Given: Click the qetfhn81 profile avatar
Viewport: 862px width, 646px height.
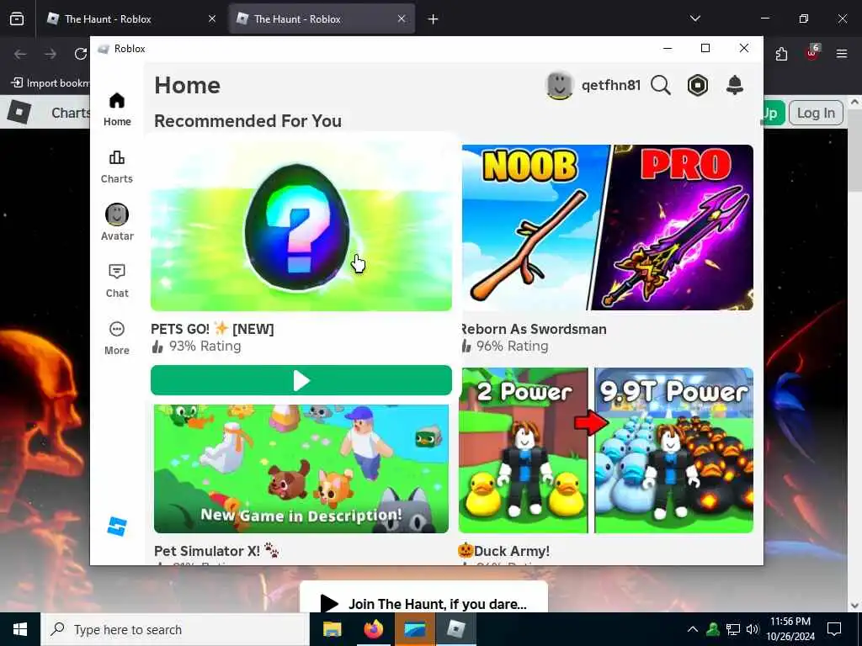Looking at the screenshot, I should pos(559,85).
